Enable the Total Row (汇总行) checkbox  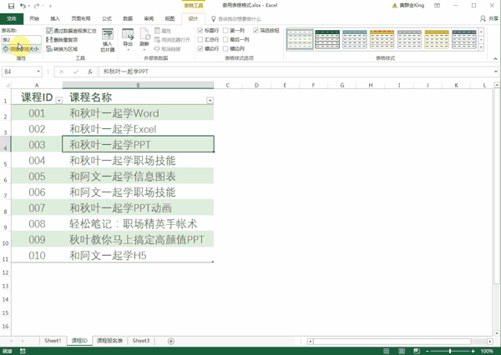(x=200, y=39)
